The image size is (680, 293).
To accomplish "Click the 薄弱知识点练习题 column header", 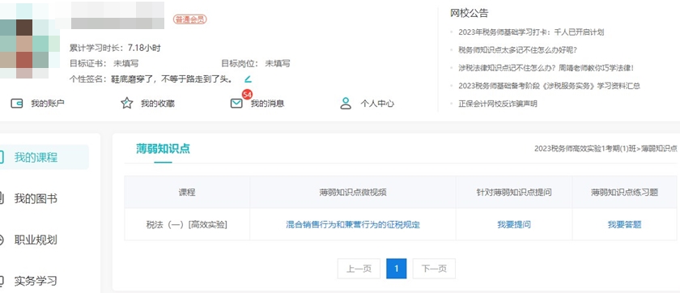I will click(624, 193).
